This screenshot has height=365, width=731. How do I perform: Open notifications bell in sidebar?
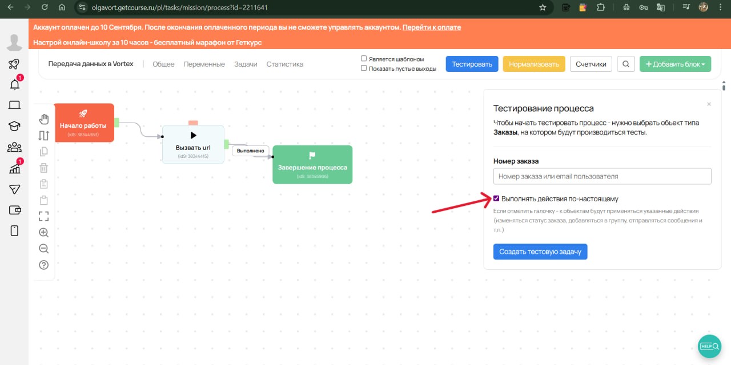point(15,84)
